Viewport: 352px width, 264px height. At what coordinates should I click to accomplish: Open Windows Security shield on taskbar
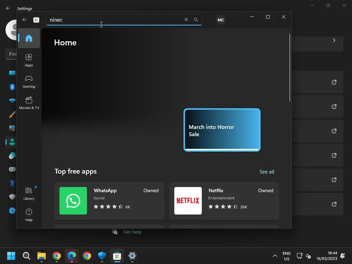coord(102,256)
